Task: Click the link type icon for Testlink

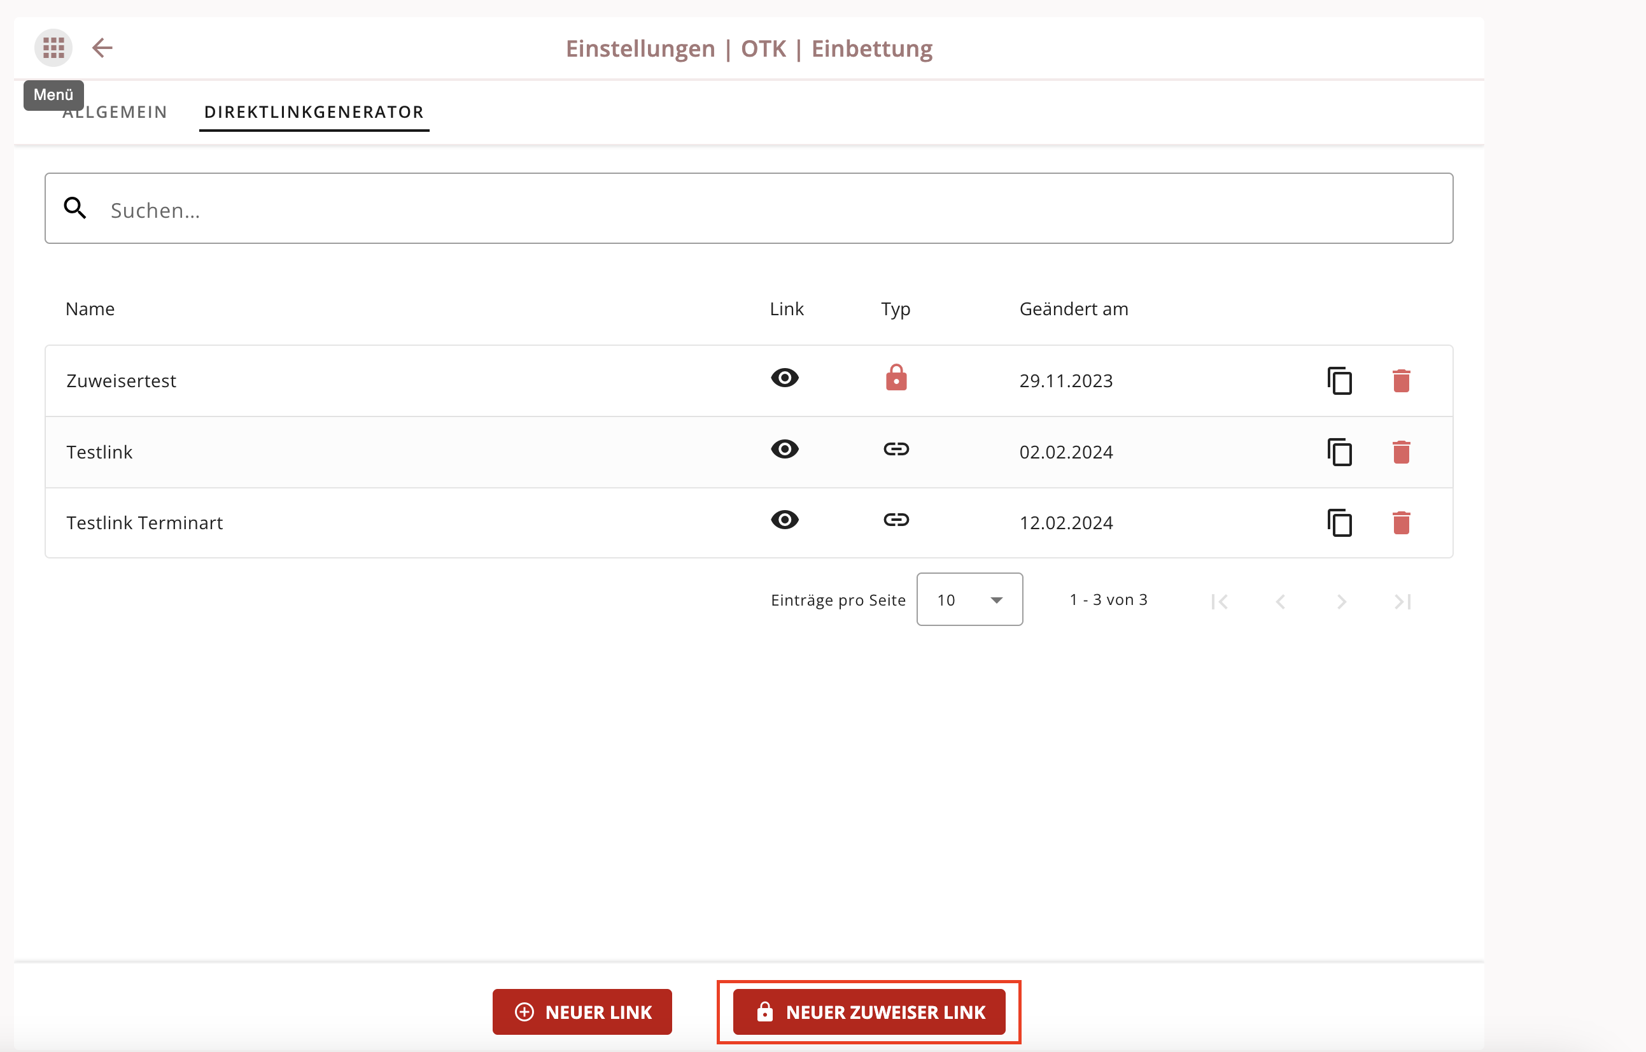Action: click(896, 450)
